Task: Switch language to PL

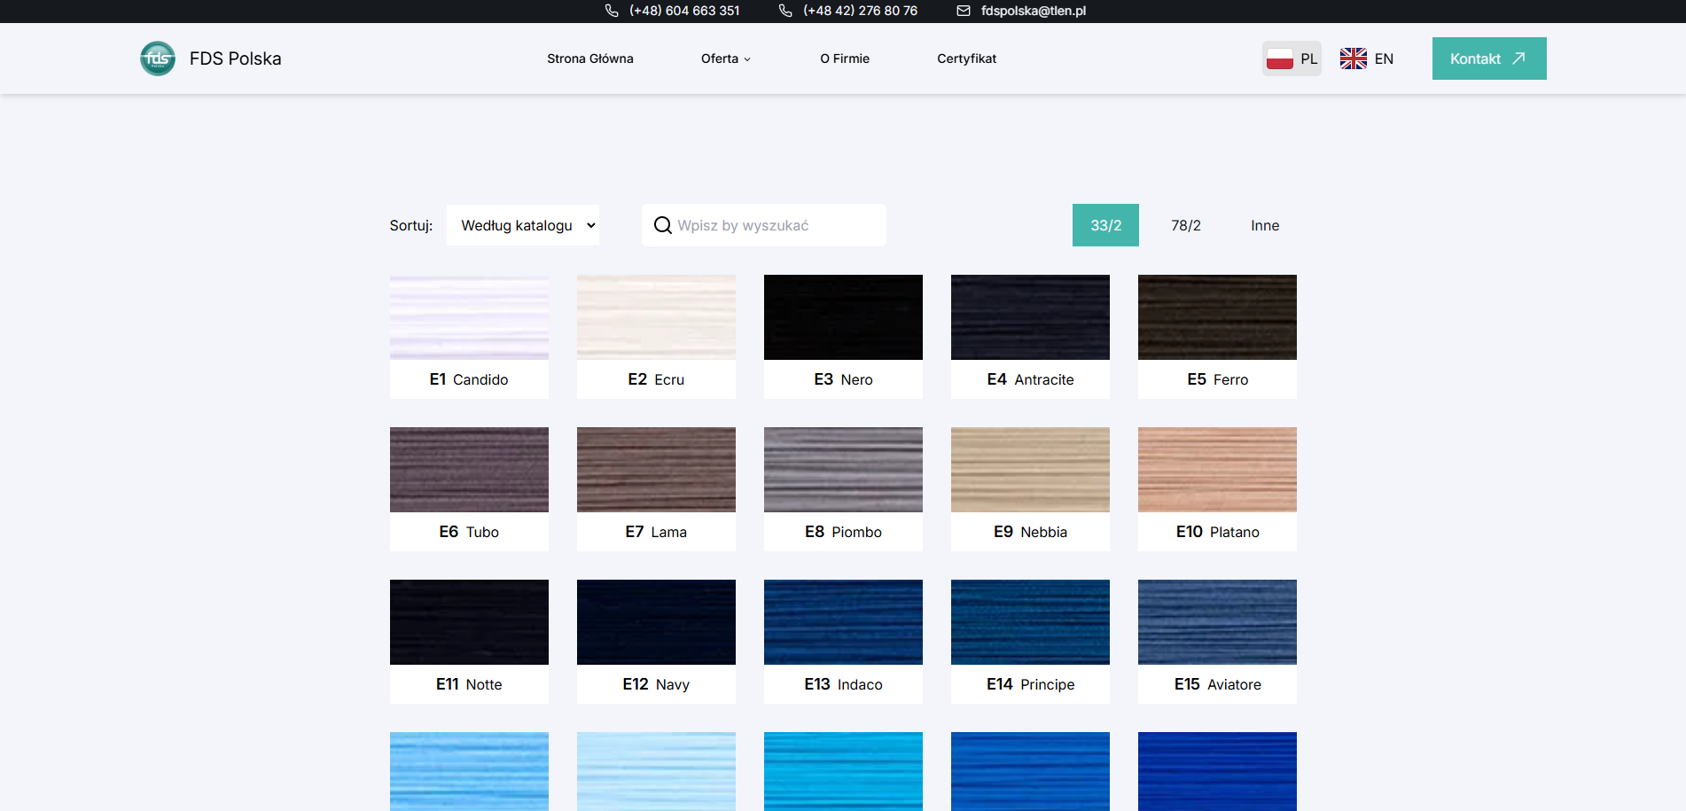Action: (x=1292, y=58)
